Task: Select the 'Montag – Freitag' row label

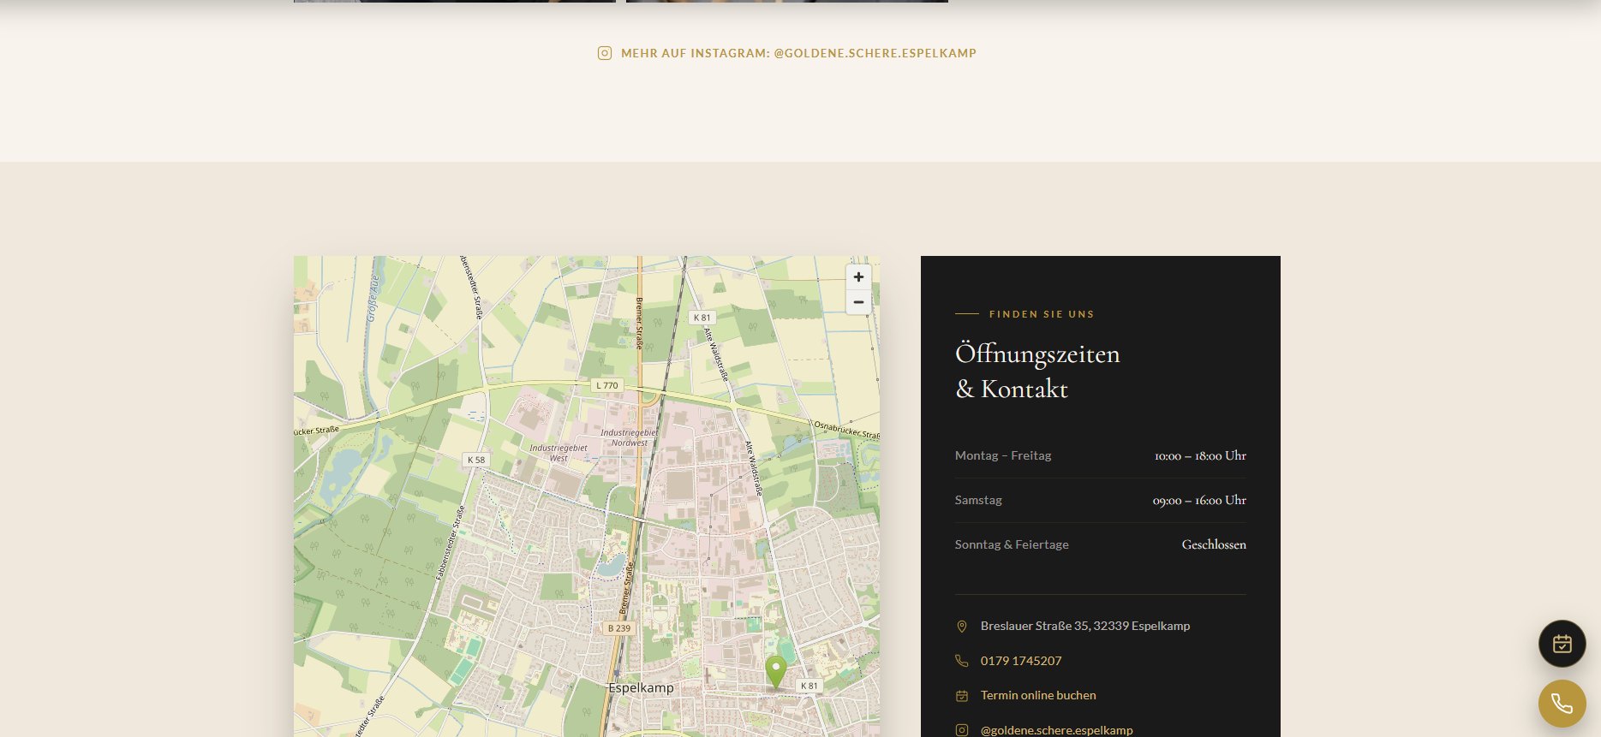Action: (1003, 455)
